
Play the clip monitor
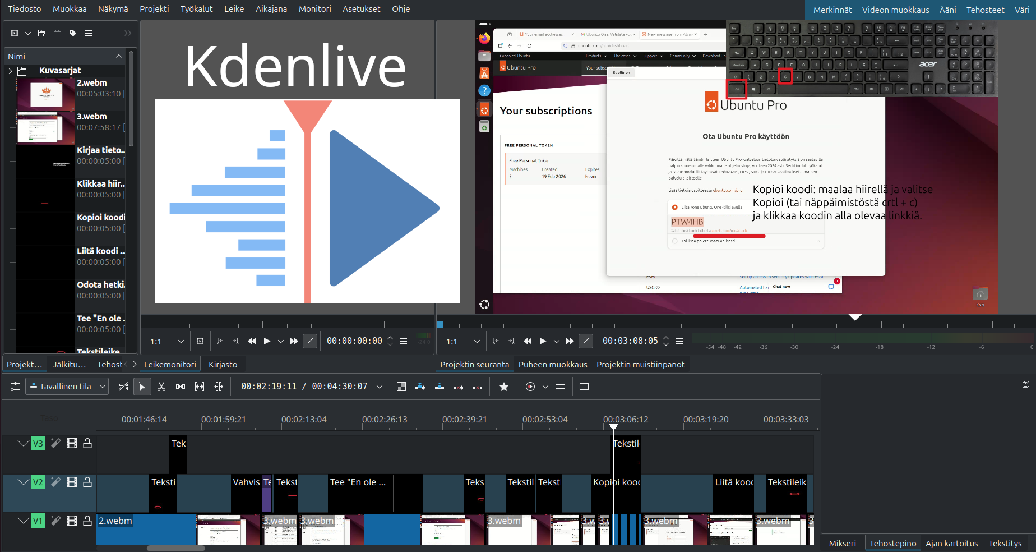point(267,341)
